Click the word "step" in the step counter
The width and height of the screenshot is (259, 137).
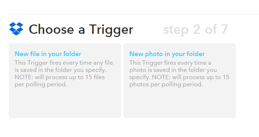[176, 30]
